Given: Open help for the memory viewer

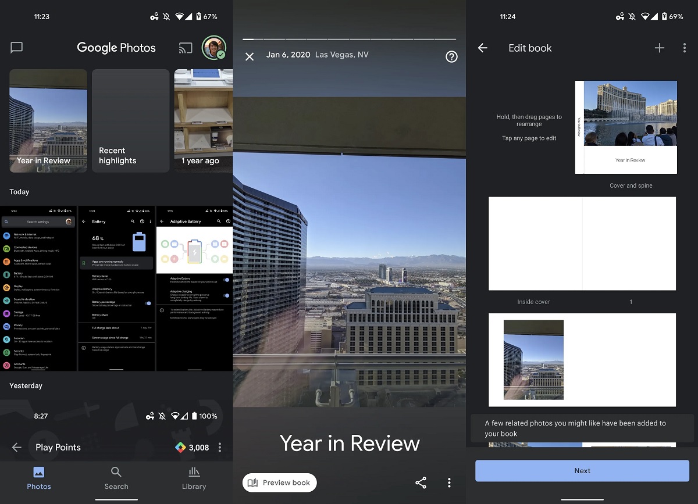Looking at the screenshot, I should [451, 56].
